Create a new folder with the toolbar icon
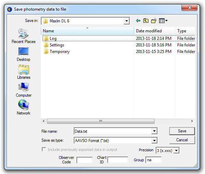The width and height of the screenshot is (205, 174). 154,21
